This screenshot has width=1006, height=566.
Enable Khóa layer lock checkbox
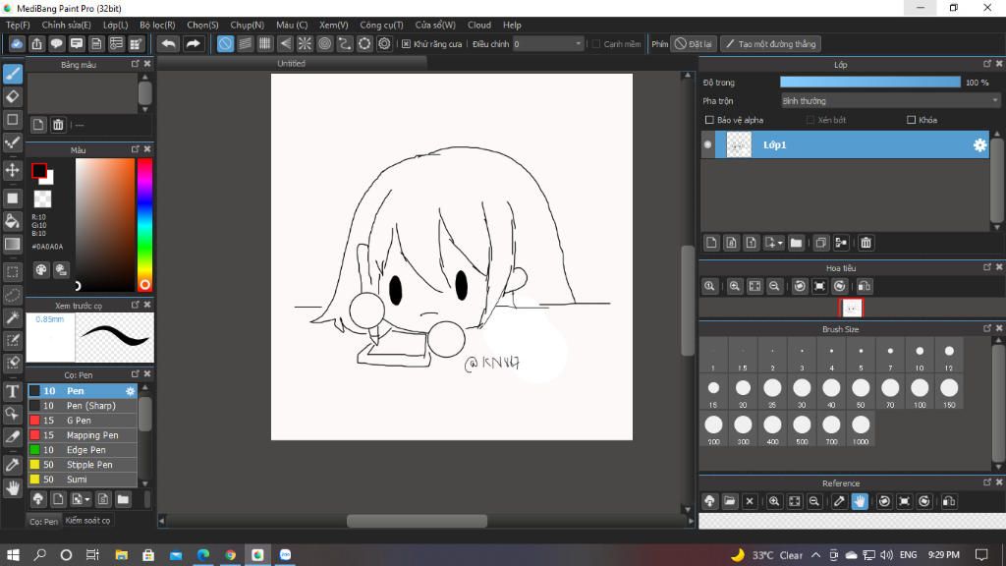pos(911,120)
